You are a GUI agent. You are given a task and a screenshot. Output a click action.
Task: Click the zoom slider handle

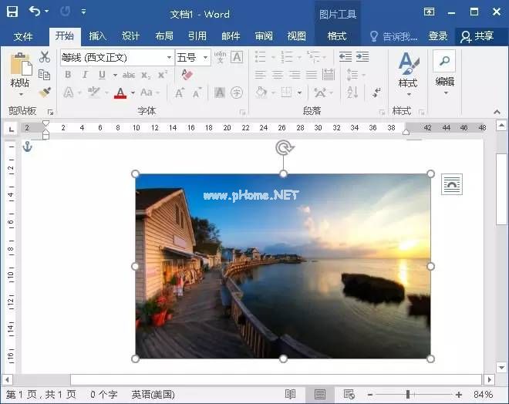point(408,394)
